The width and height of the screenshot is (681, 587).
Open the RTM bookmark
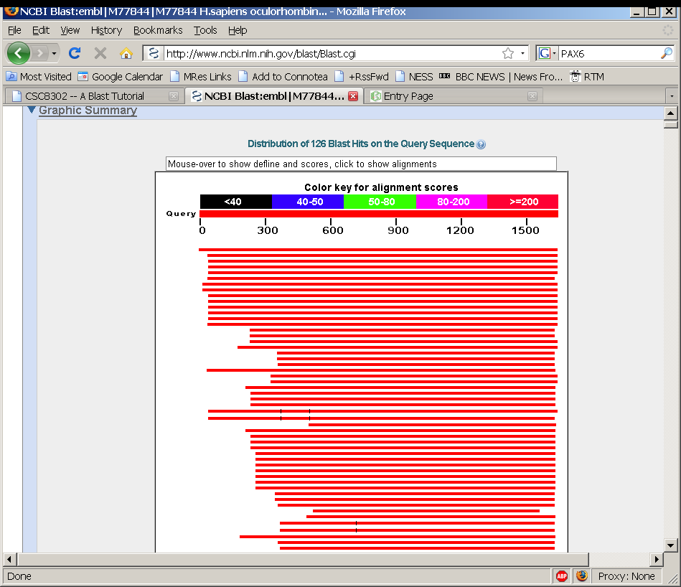pos(587,76)
